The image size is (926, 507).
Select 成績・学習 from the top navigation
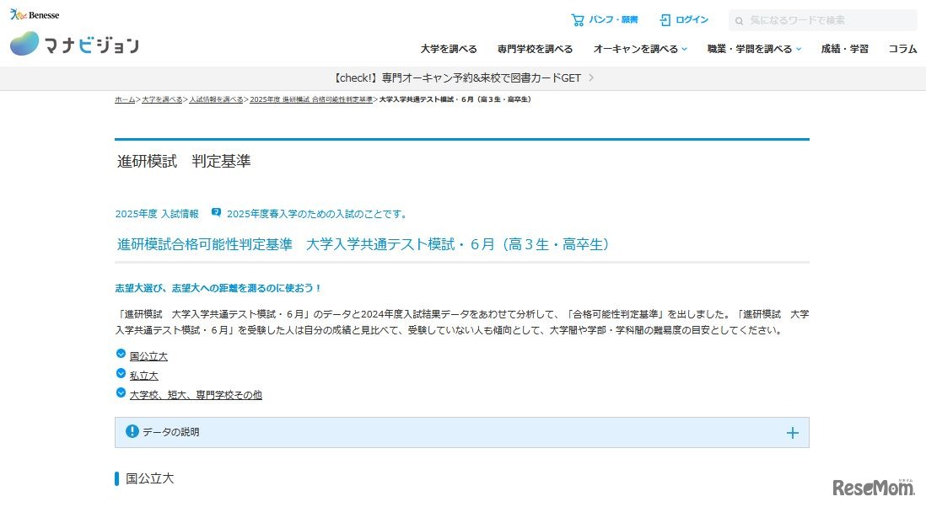point(844,49)
